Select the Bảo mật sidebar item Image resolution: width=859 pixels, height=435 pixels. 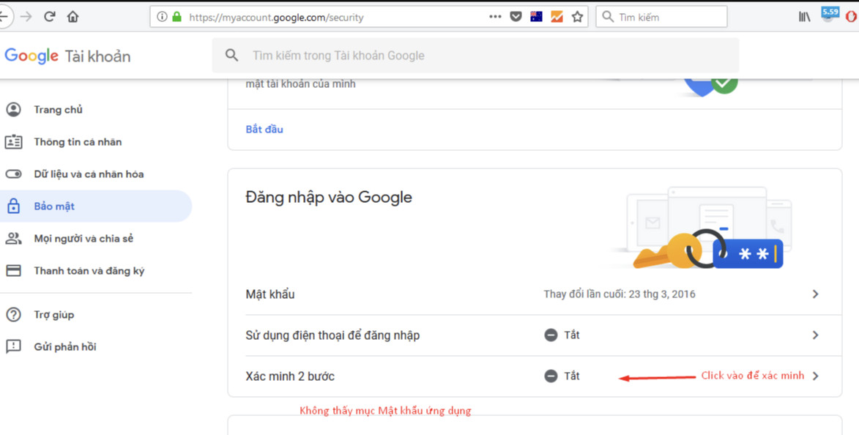96,206
